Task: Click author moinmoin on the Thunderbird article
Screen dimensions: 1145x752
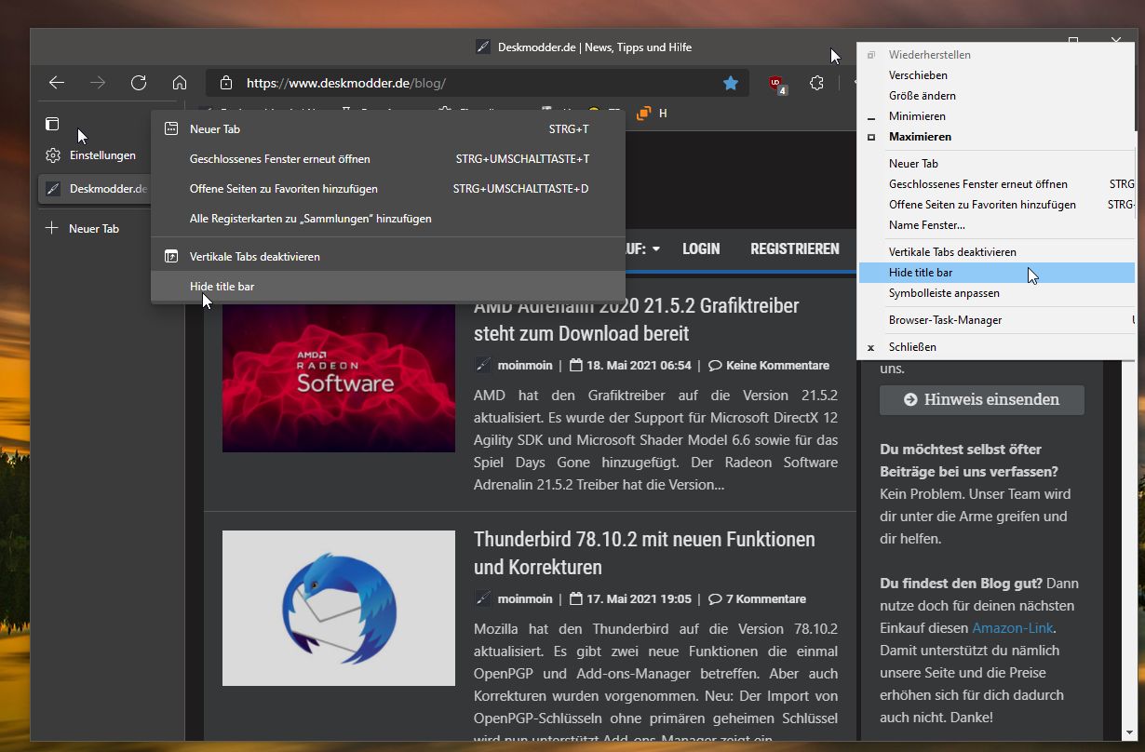Action: 525,599
